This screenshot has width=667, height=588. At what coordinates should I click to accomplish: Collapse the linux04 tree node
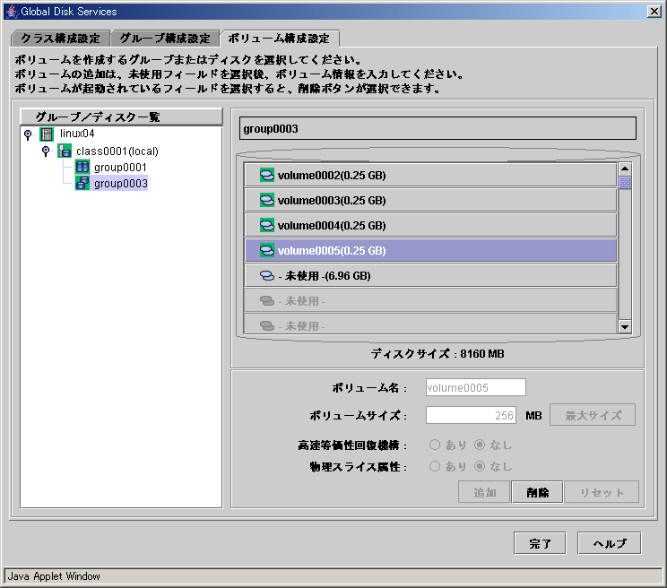[29, 134]
